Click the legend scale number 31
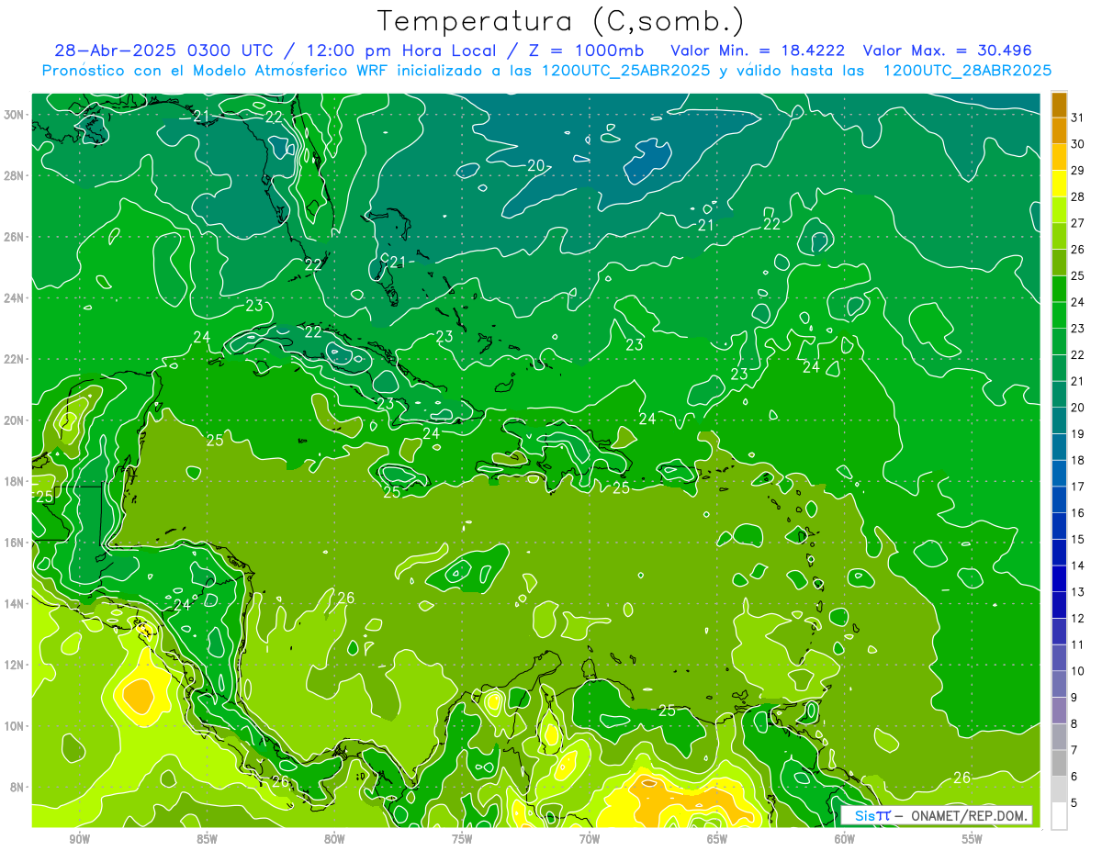This screenshot has width=1102, height=851. pyautogui.click(x=1078, y=118)
